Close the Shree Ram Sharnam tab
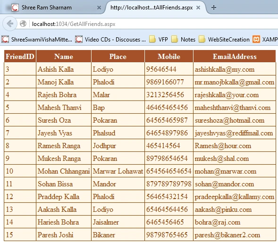Screen dimensions: 278x242 (99, 8)
